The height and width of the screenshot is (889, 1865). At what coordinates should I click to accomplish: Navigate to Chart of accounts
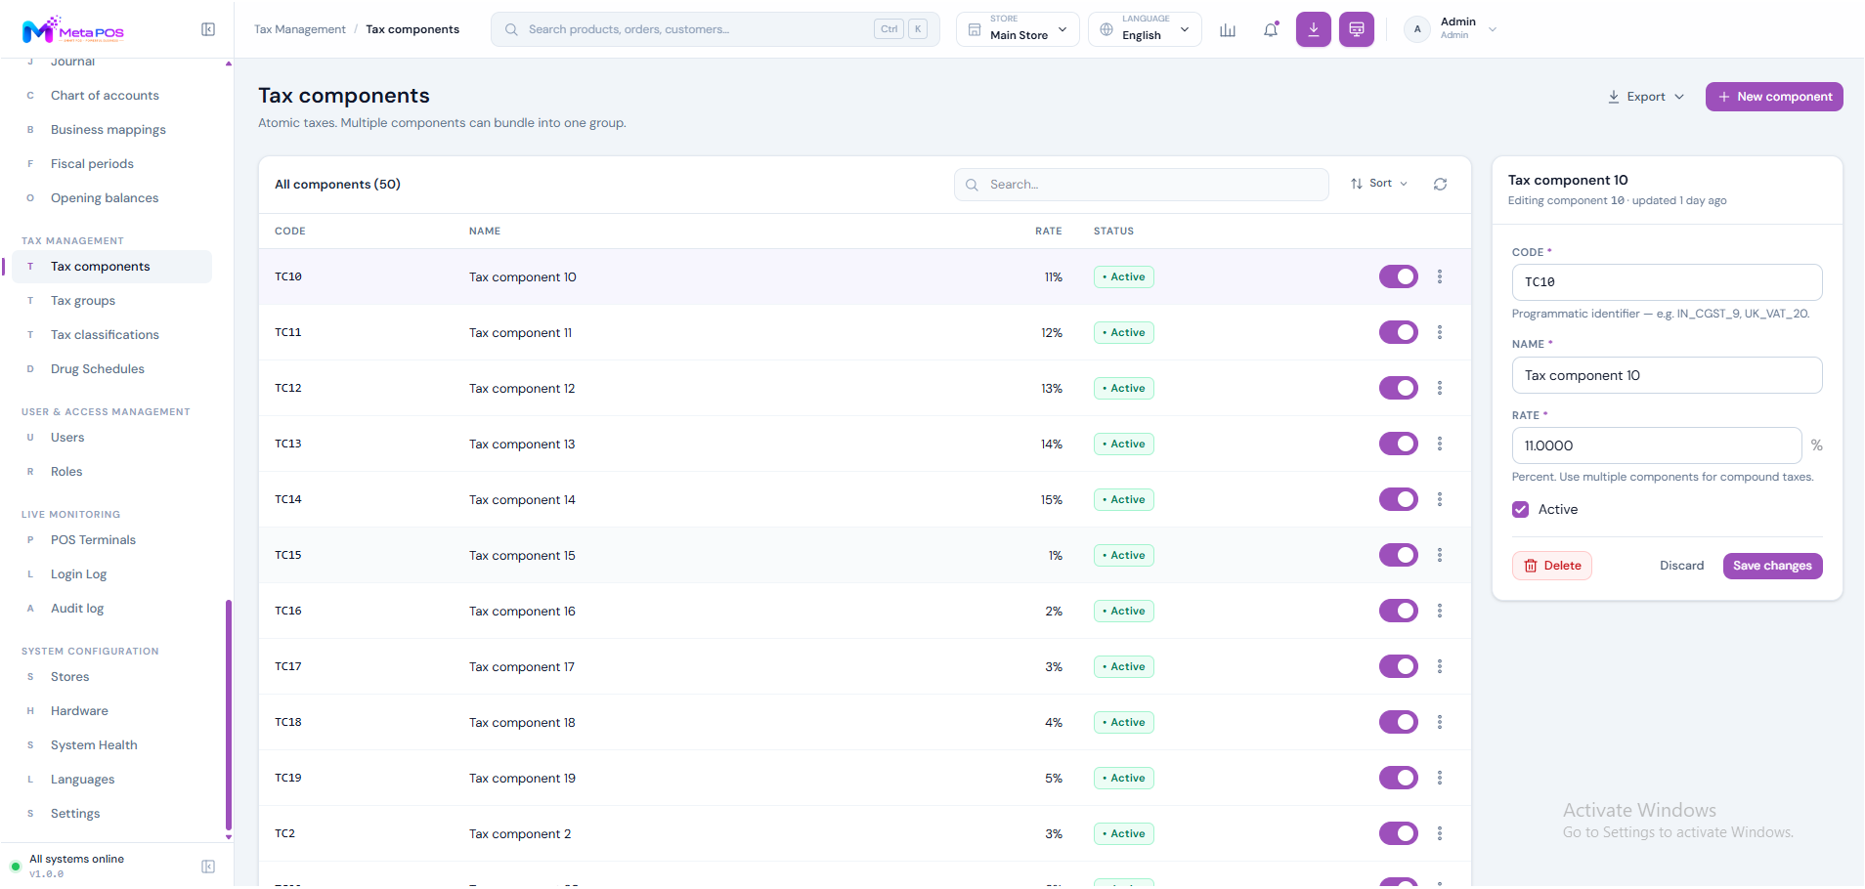coord(105,96)
